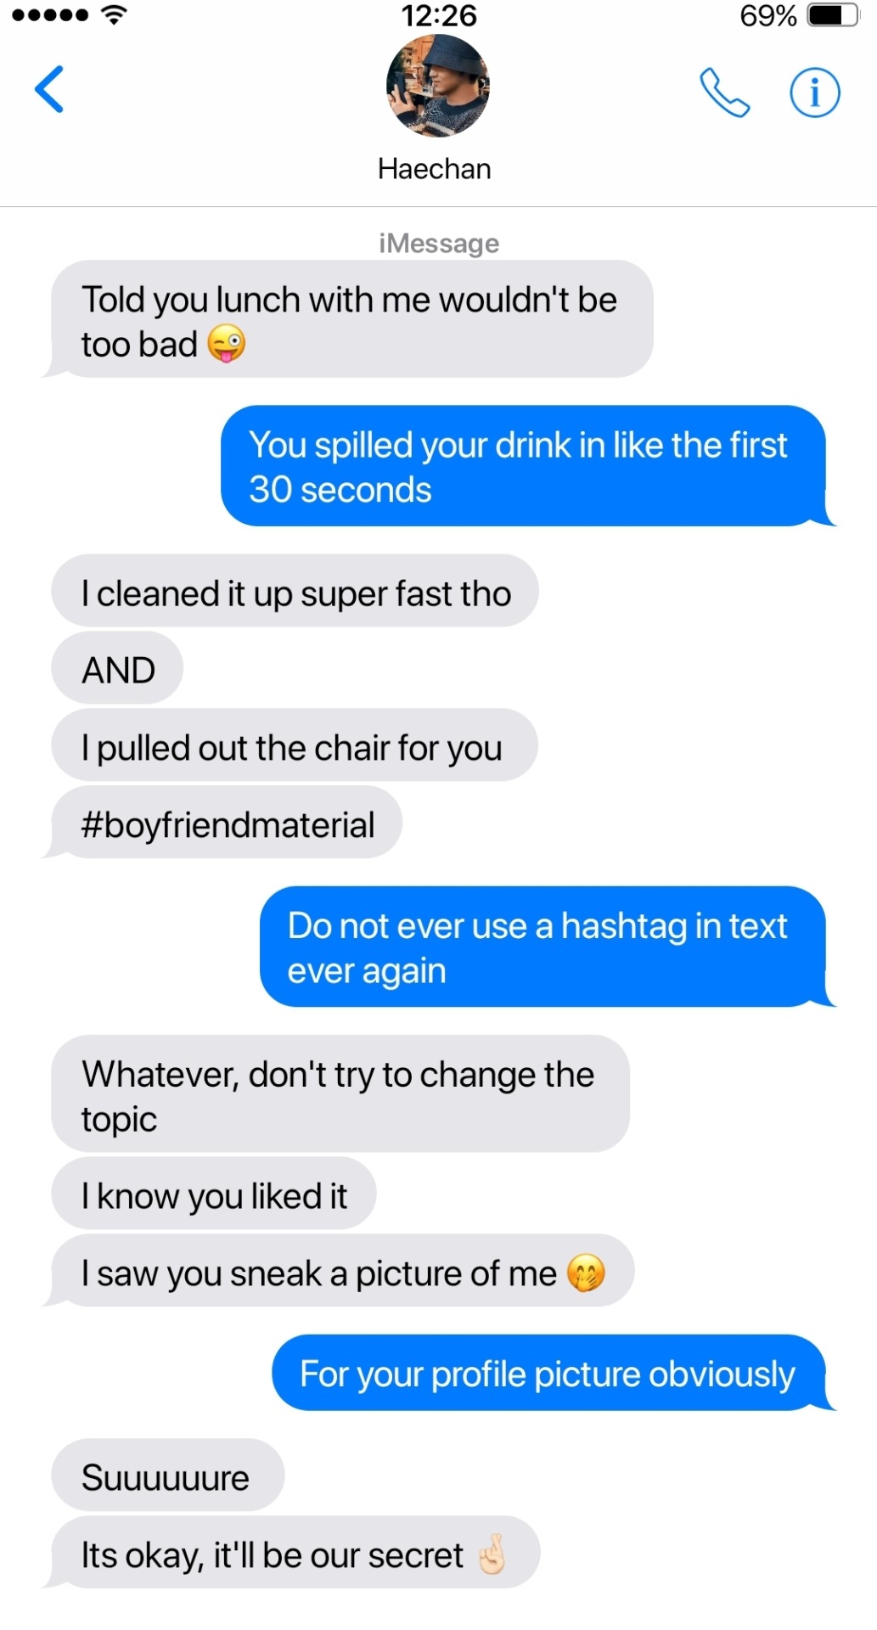Screen dimensions: 877x1630
Task: Tap the blue back arrow
Action: [x=49, y=89]
